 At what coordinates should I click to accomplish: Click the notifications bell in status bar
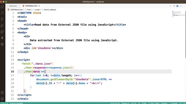click(185, 103)
